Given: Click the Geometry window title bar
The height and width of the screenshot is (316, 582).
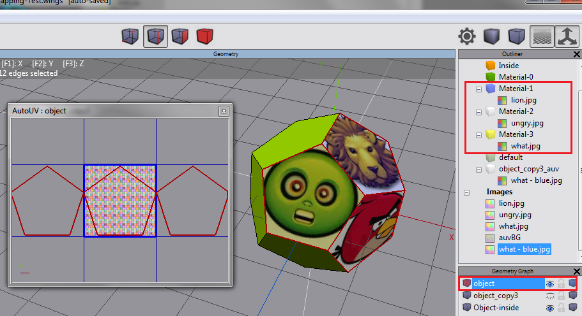Looking at the screenshot, I should (x=226, y=54).
